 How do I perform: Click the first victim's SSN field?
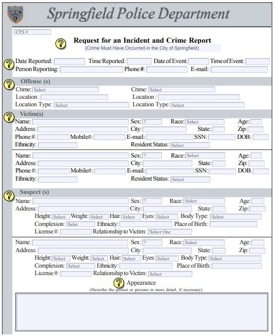point(222,137)
